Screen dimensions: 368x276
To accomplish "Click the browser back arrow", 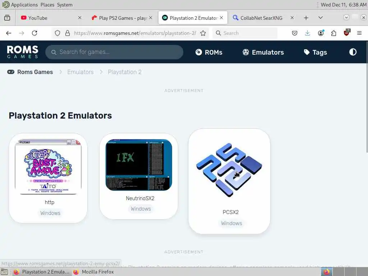I will point(9,33).
